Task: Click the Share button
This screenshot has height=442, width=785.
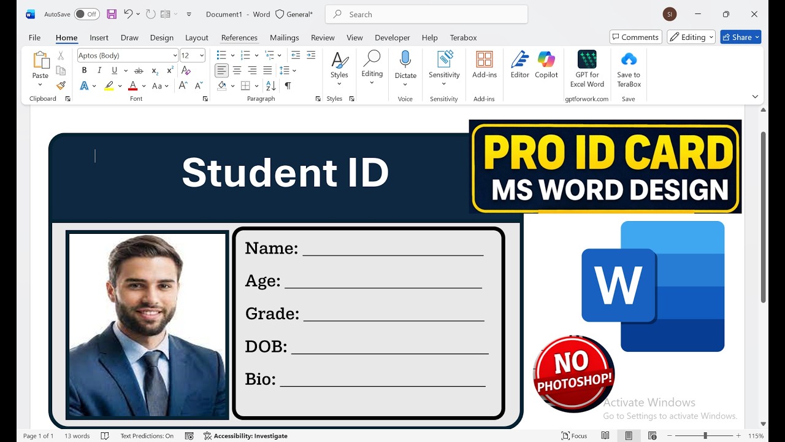Action: coord(740,37)
